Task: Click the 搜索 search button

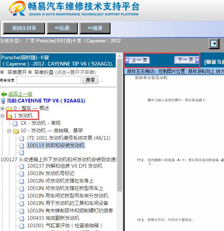Action: 90,80
